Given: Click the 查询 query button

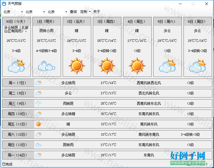Looking at the screenshot, I should [73, 12].
